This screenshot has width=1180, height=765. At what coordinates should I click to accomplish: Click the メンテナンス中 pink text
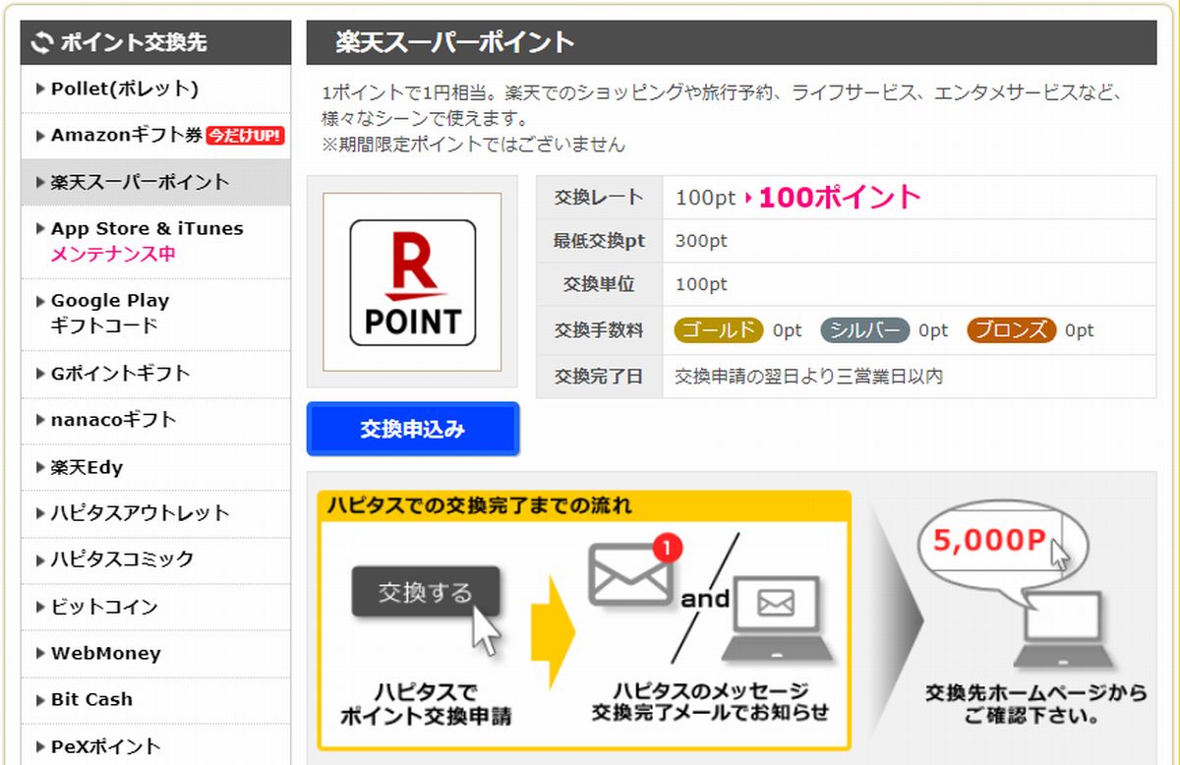113,255
